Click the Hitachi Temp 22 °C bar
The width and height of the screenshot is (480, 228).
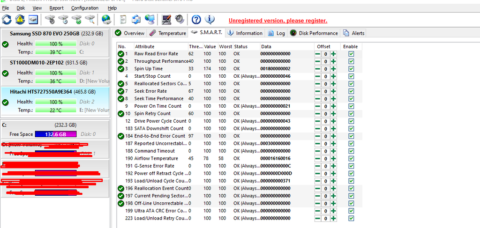[56, 110]
